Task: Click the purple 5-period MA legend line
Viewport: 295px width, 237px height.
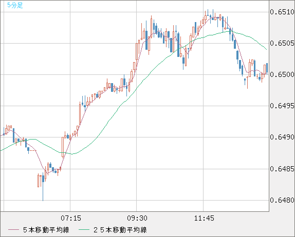Action: click(13, 230)
